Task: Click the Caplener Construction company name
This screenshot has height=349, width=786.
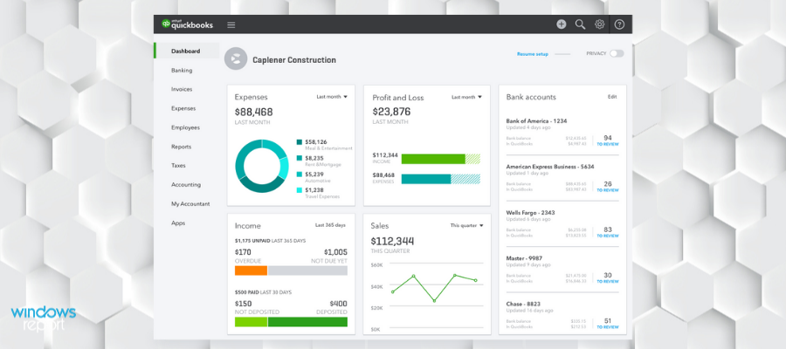Action: [294, 60]
